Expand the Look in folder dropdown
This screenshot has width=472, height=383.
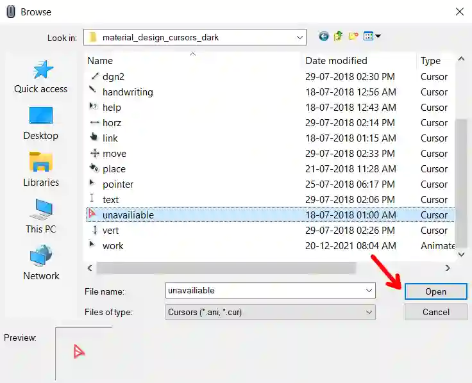tap(300, 37)
